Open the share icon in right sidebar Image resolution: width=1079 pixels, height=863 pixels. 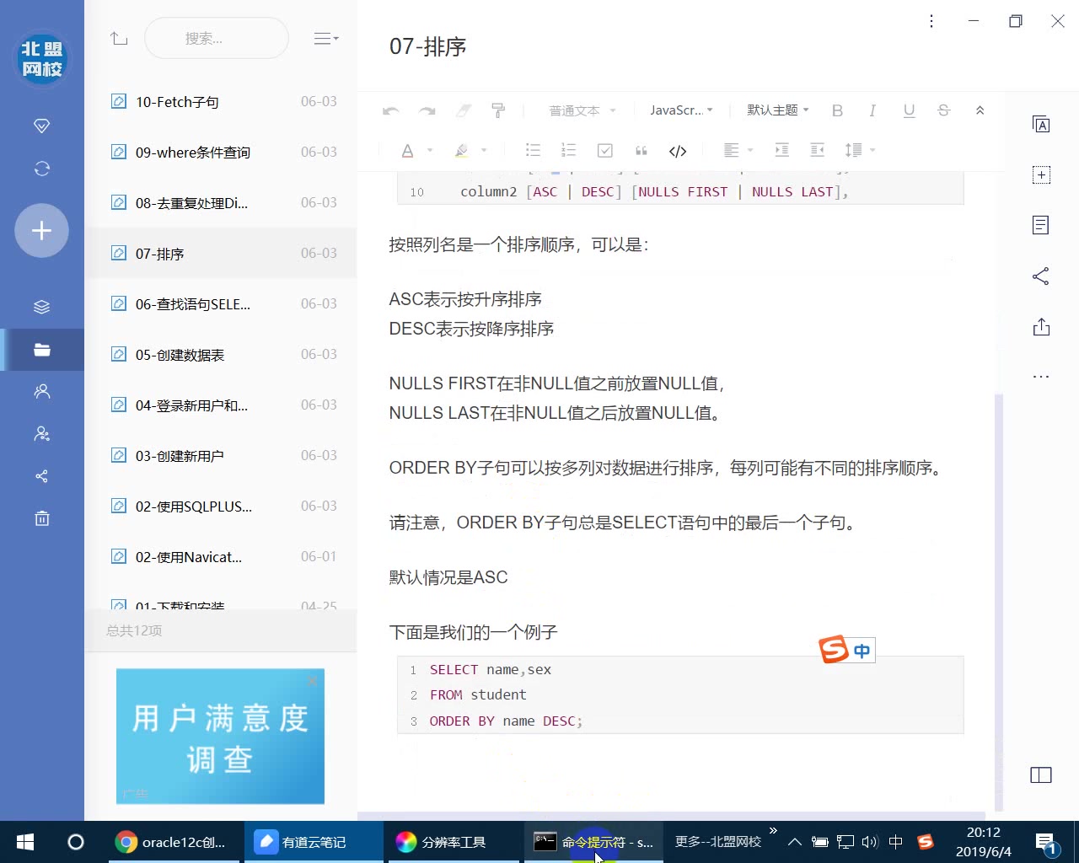tap(1041, 276)
